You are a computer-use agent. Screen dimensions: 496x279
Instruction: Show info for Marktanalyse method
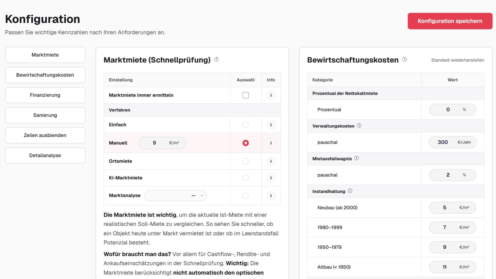[x=271, y=196]
